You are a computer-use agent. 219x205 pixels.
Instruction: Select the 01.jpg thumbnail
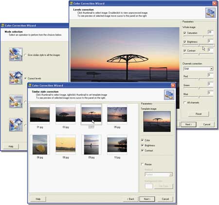40,114
